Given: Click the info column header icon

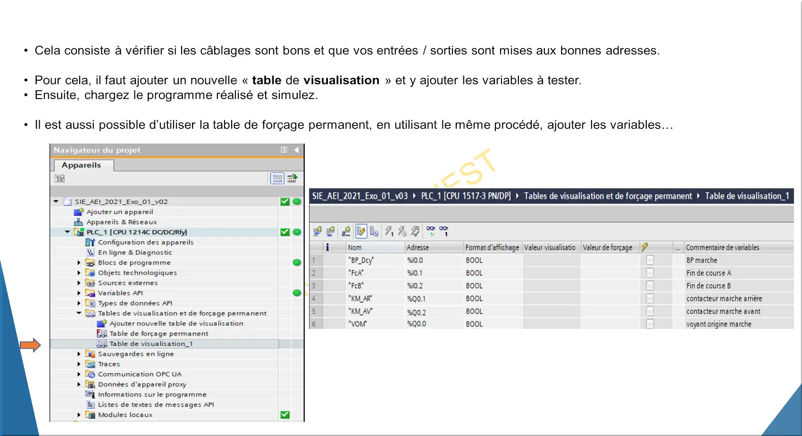Looking at the screenshot, I should point(327,247).
